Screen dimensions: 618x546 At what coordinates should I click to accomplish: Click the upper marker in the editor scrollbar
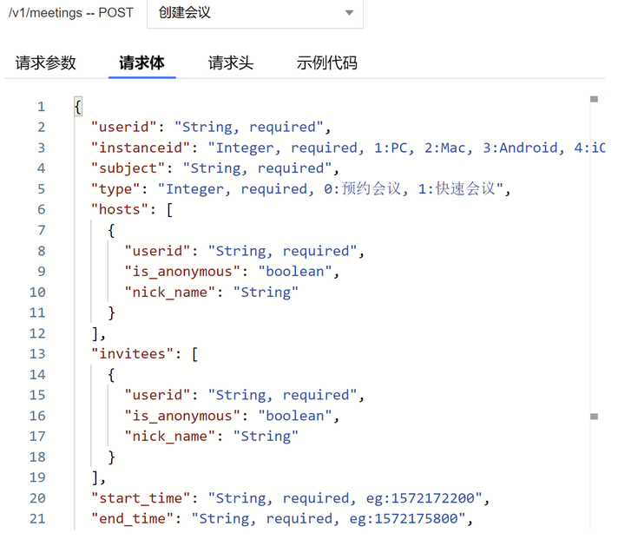tap(594, 99)
